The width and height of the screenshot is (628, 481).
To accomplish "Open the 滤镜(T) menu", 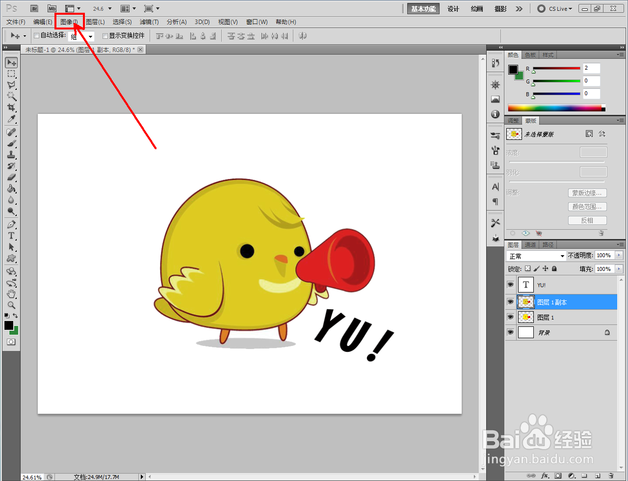I will pyautogui.click(x=149, y=22).
